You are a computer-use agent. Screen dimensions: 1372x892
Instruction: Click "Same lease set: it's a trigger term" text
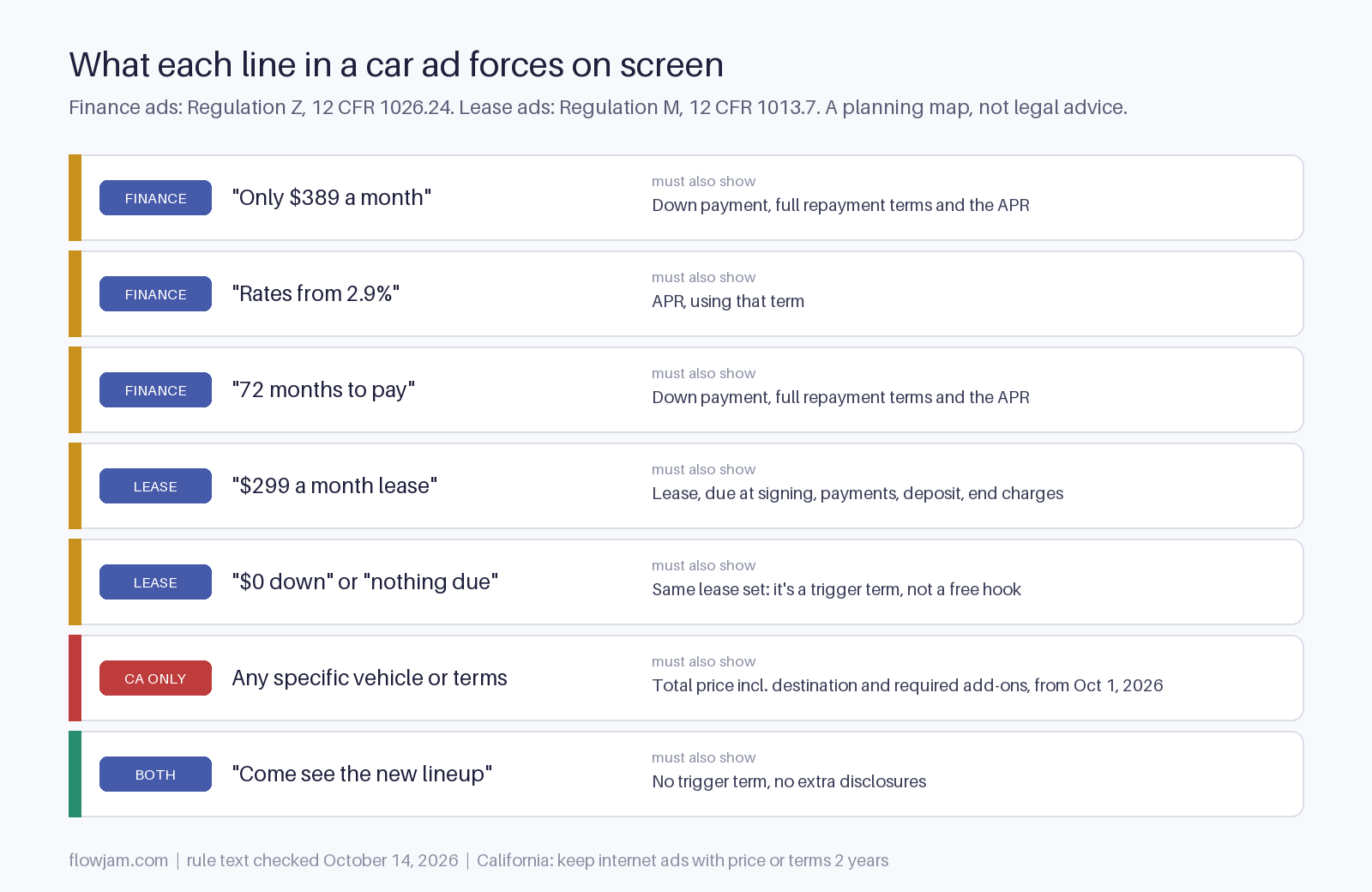click(836, 590)
